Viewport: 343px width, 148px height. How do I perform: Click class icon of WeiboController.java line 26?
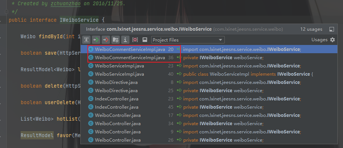click(90, 140)
